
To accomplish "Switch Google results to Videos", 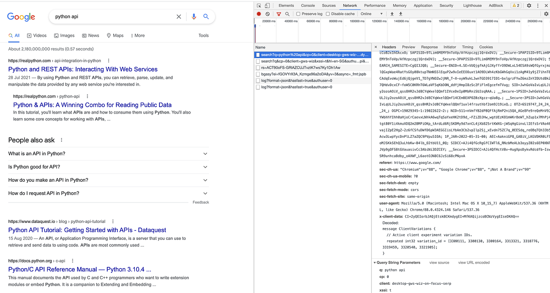I will [x=37, y=35].
